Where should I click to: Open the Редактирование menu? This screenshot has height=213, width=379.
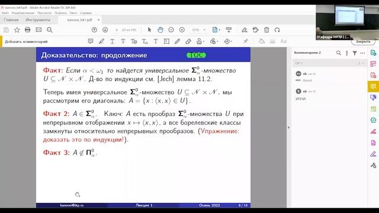pos(23,13)
